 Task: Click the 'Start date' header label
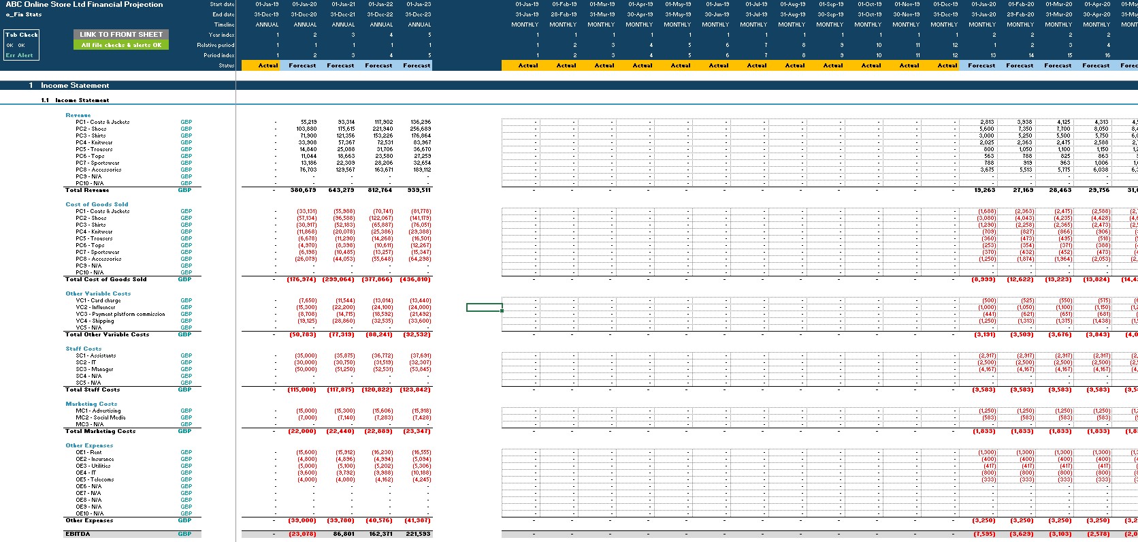click(x=222, y=4)
